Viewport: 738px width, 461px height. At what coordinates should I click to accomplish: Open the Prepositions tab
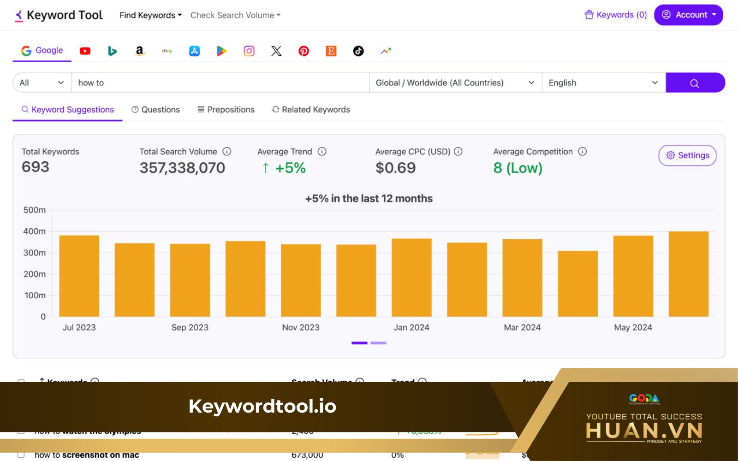[226, 110]
